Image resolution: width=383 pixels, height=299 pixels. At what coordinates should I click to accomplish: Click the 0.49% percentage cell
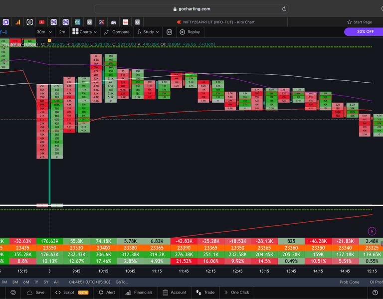coord(291,261)
